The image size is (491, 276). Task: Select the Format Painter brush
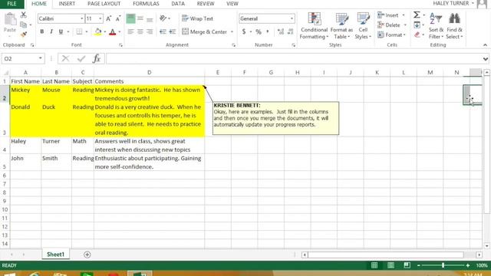click(24, 34)
